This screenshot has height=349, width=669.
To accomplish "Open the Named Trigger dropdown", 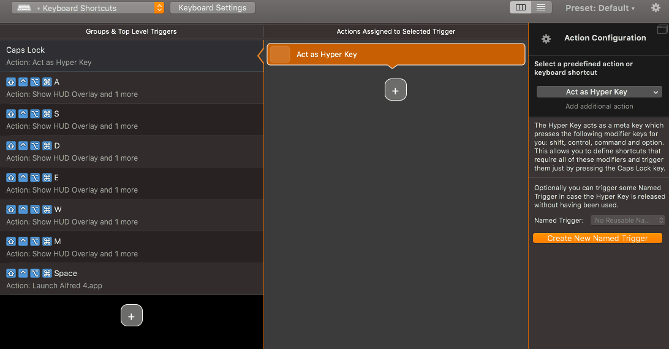I will tap(627, 220).
